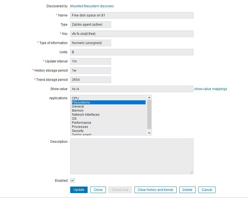Select Performance in Applications list

(x=109, y=123)
